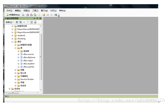This screenshot has height=106, width=168.
Task: Expand the 同义词 synonyms folder
Action: click(15, 73)
